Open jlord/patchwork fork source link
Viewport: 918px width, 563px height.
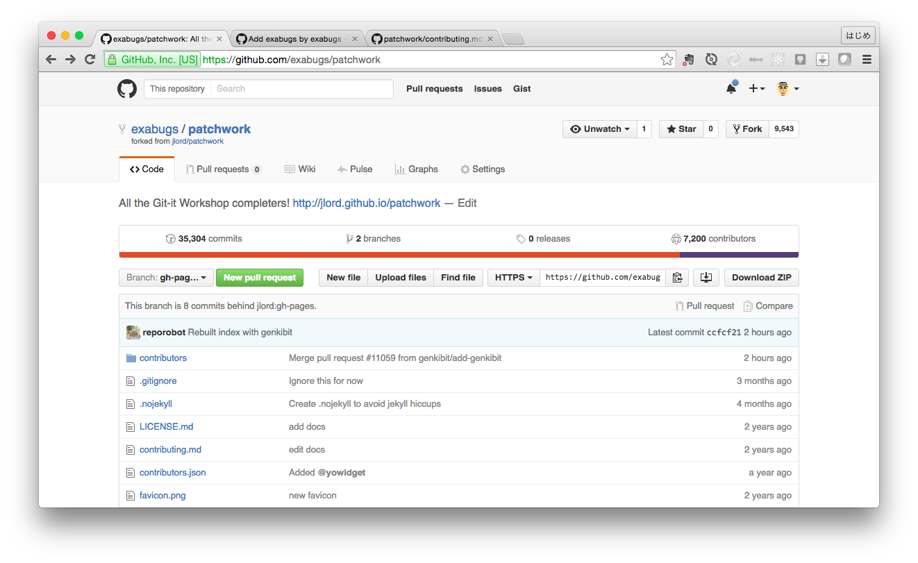pos(198,142)
